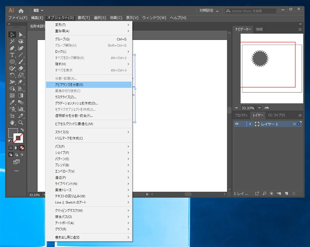Click the Adobe Stock search field
The width and height of the screenshot is (310, 247).
pyautogui.click(x=250, y=11)
